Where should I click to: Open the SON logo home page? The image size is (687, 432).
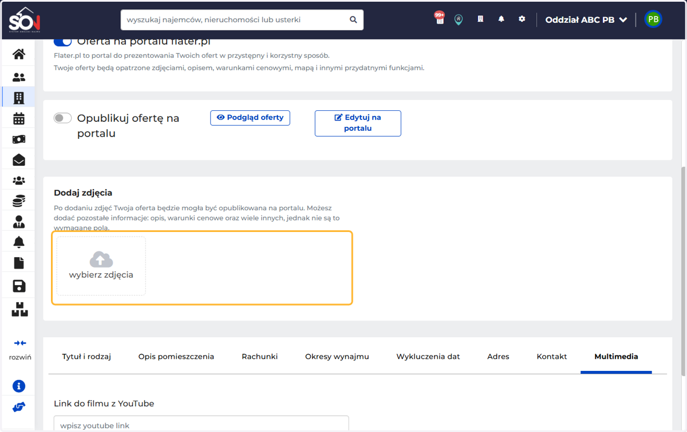click(24, 19)
